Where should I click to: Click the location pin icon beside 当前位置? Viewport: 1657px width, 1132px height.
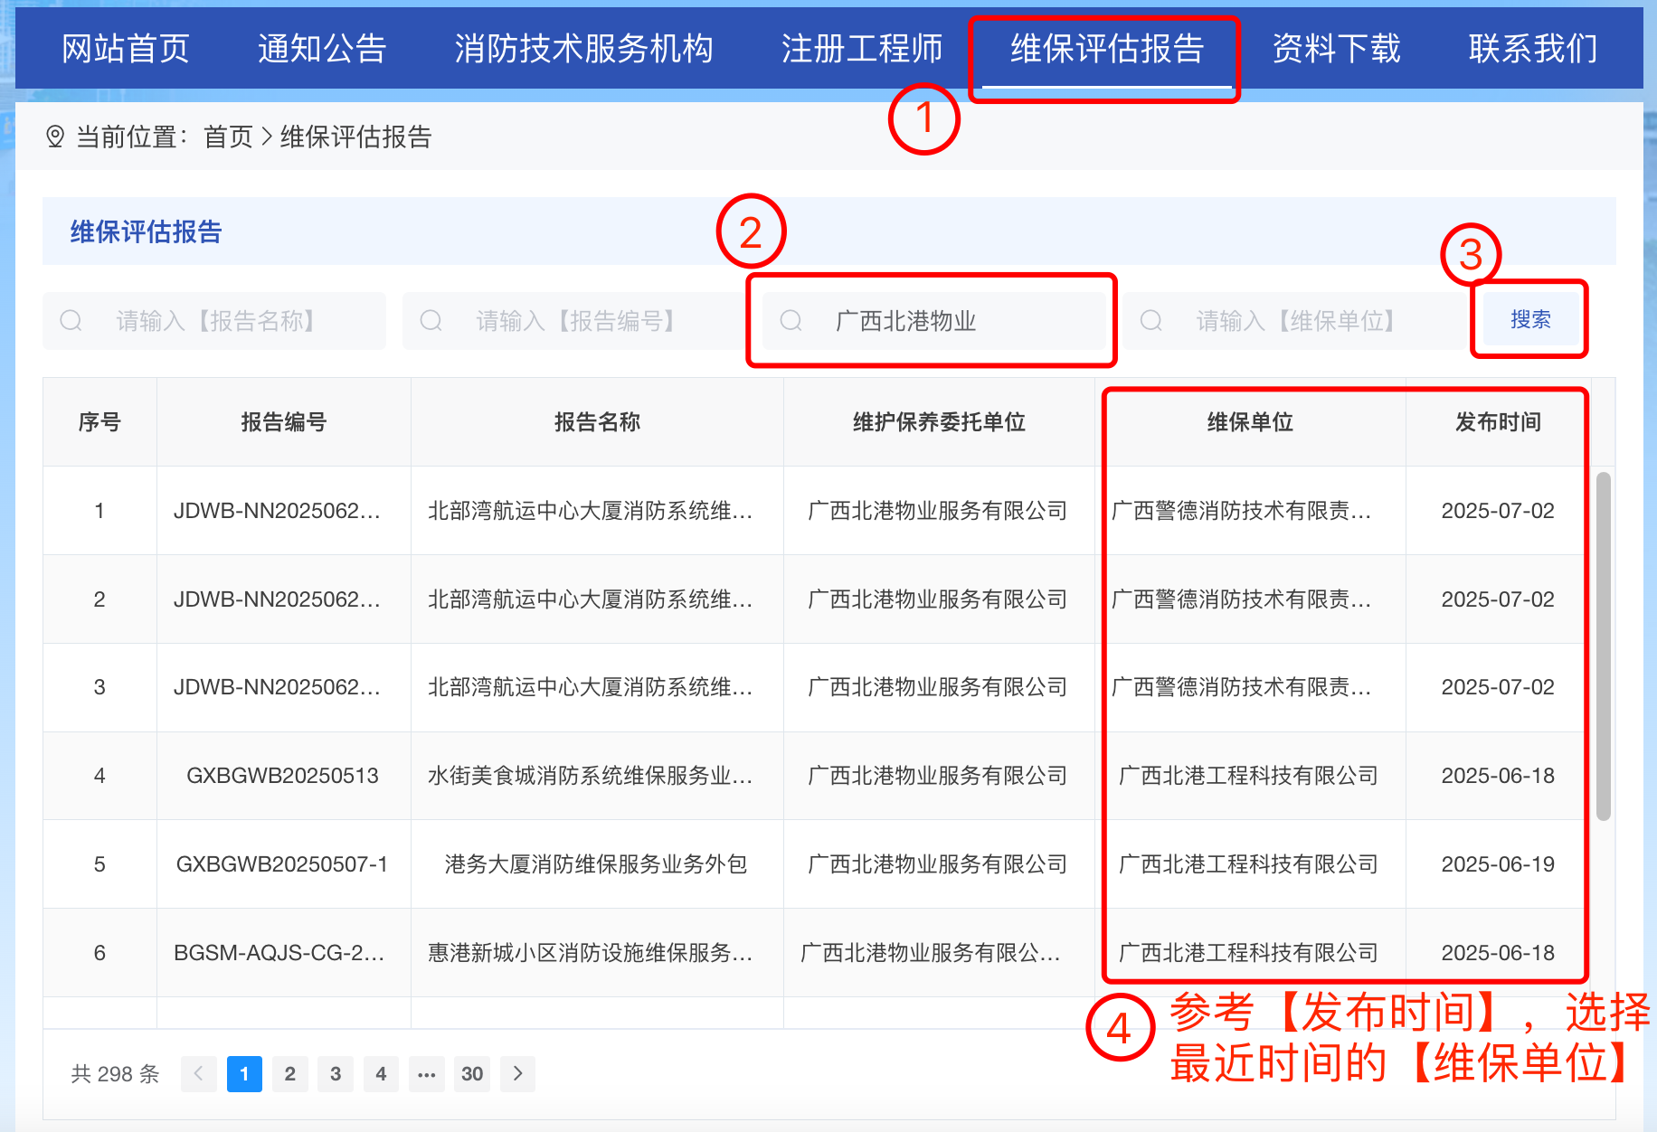[x=55, y=137]
